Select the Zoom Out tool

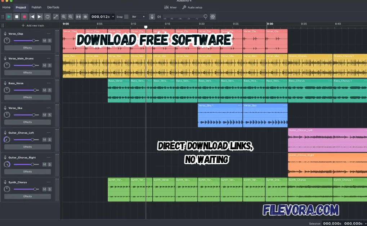pyautogui.click(x=71, y=17)
